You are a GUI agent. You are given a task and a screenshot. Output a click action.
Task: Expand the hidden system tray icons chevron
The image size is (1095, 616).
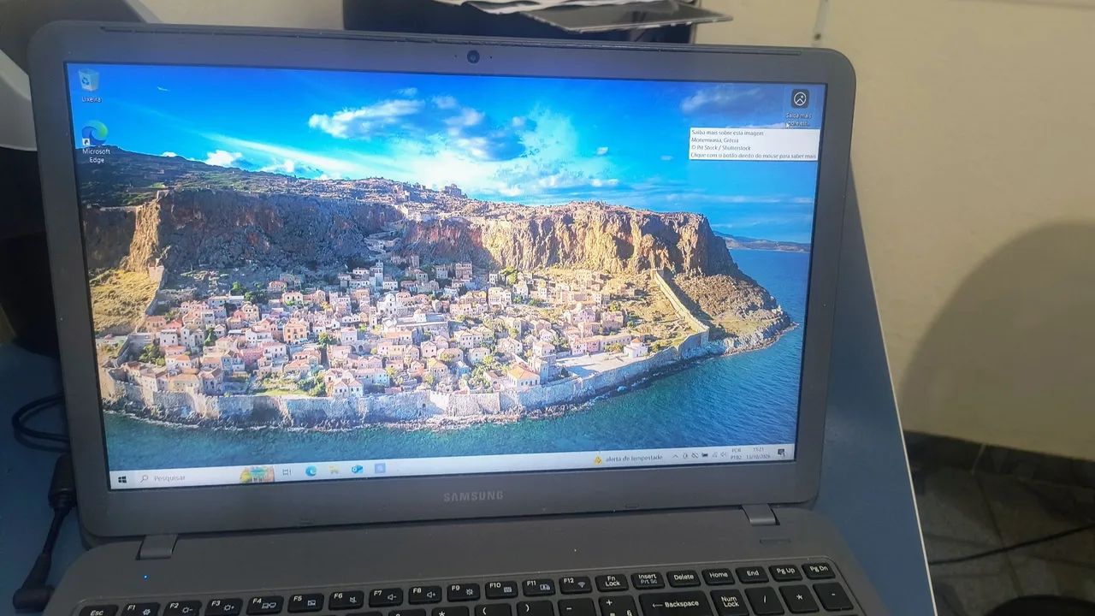(676, 457)
